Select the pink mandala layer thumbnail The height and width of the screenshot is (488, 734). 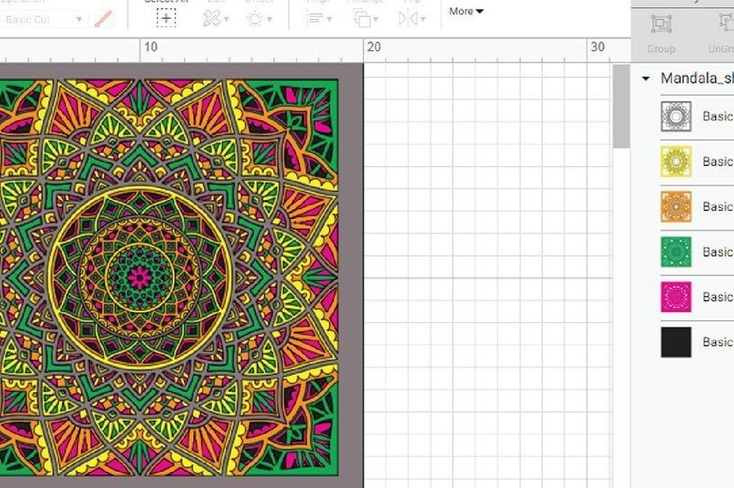point(677,297)
